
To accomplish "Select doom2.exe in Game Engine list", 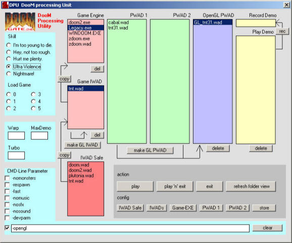I will point(86,22).
